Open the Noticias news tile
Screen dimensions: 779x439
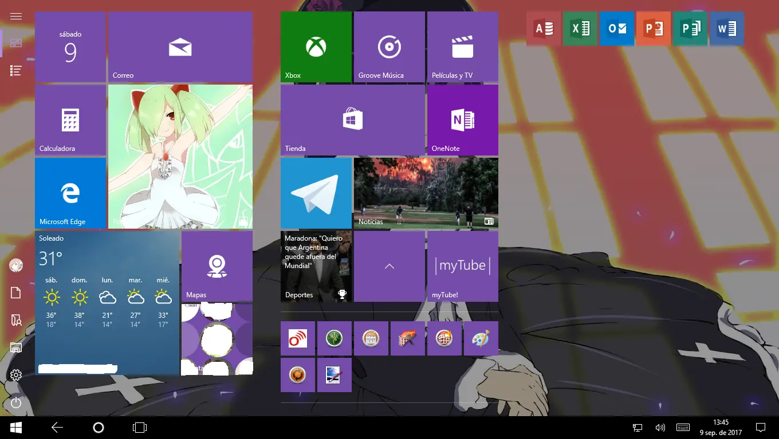coord(426,193)
